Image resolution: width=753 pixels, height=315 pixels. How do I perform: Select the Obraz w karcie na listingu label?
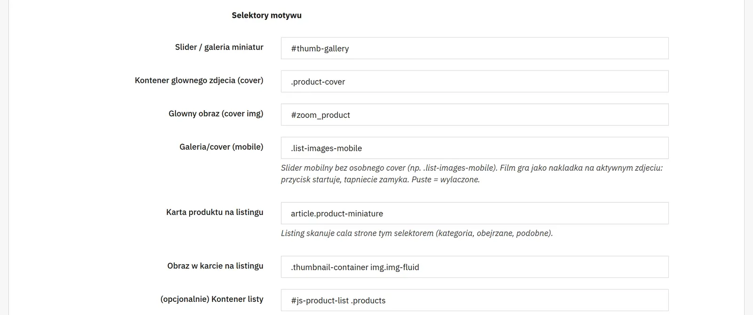pyautogui.click(x=215, y=266)
